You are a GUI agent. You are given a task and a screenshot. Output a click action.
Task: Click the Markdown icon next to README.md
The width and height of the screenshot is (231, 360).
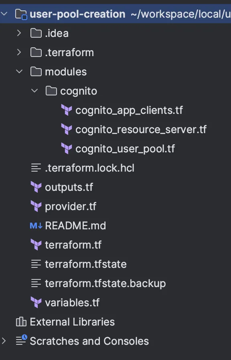(x=36, y=225)
